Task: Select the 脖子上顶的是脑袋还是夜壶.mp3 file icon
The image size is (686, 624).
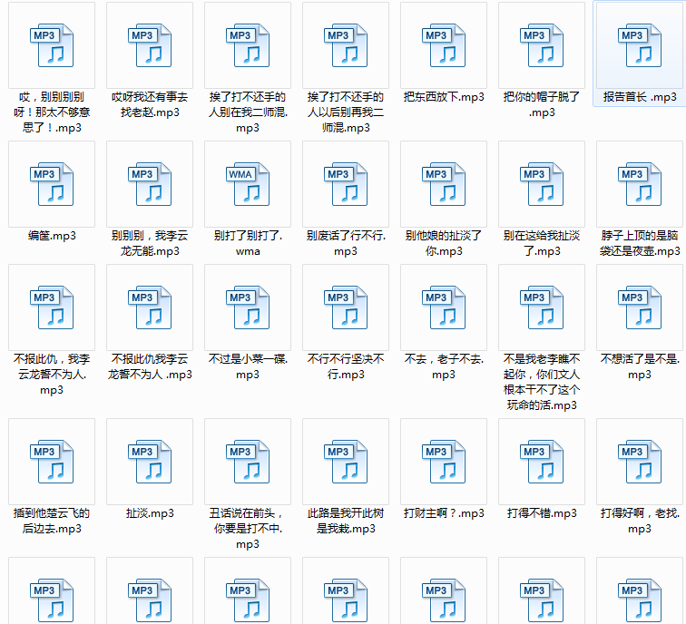Action: pyautogui.click(x=640, y=184)
